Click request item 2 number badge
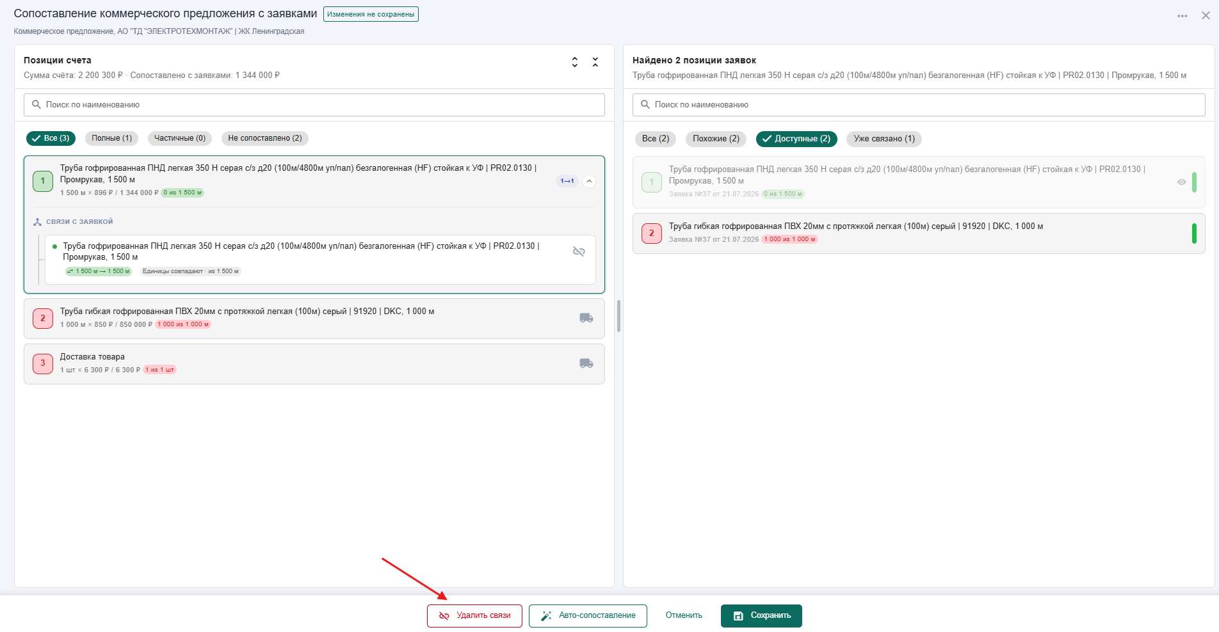The width and height of the screenshot is (1219, 632). 652,233
